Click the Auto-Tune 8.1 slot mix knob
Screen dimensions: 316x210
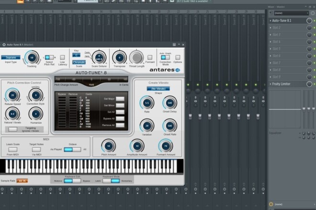[309, 21]
